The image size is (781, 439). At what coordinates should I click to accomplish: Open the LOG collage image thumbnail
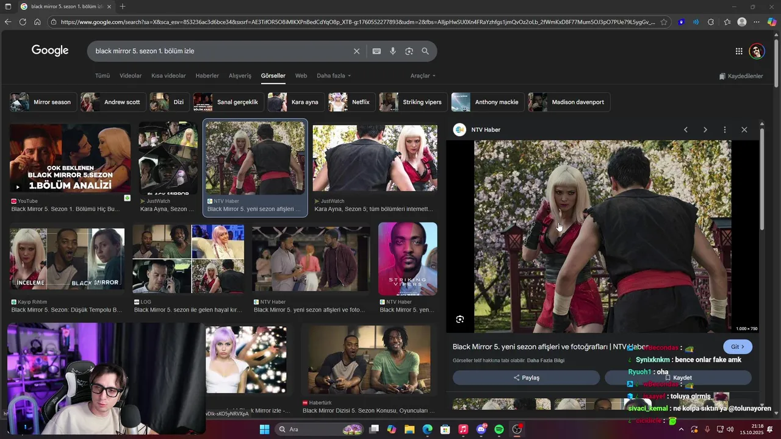point(188,259)
